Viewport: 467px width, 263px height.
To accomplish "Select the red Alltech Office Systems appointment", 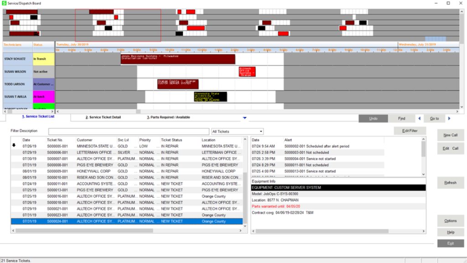I will (247, 72).
